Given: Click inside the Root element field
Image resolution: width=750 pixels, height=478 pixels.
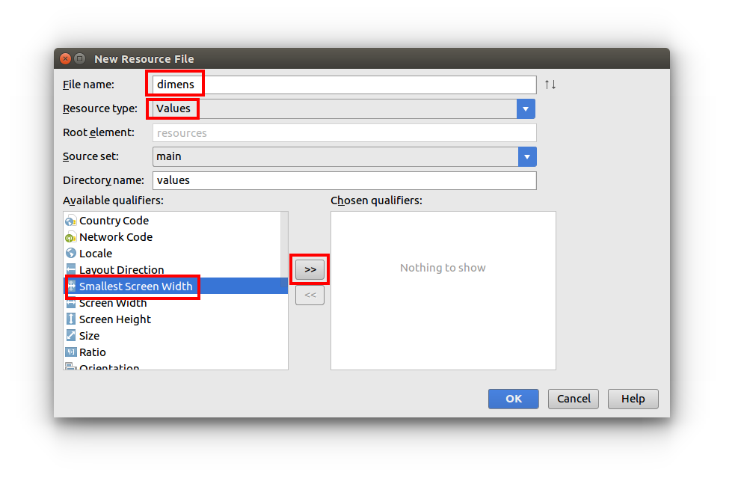Looking at the screenshot, I should [x=344, y=132].
